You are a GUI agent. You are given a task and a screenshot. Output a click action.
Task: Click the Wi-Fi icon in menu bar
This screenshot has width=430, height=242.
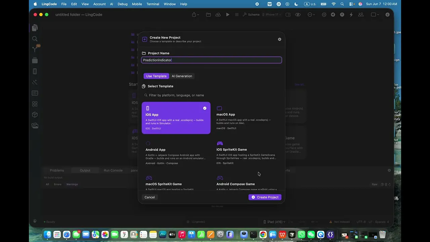[x=334, y=4]
